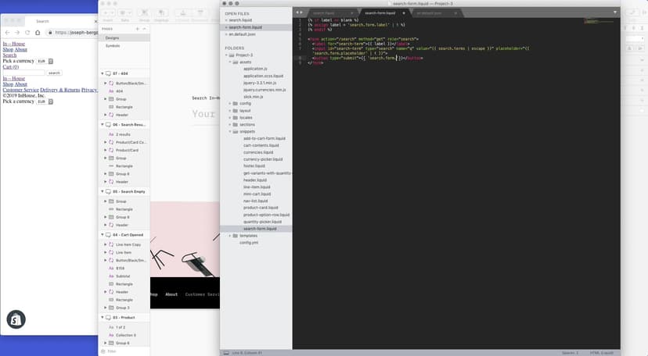The width and height of the screenshot is (648, 356).
Task: Click the search submit button in browser
Action: (54, 73)
